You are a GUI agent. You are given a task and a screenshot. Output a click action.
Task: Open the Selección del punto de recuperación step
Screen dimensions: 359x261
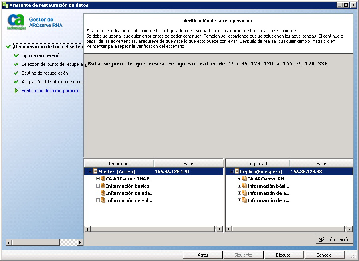[48, 64]
